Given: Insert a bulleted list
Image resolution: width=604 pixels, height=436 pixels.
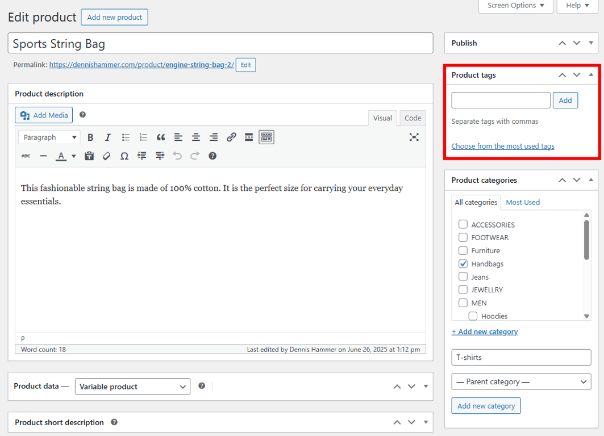Looking at the screenshot, I should tap(124, 137).
